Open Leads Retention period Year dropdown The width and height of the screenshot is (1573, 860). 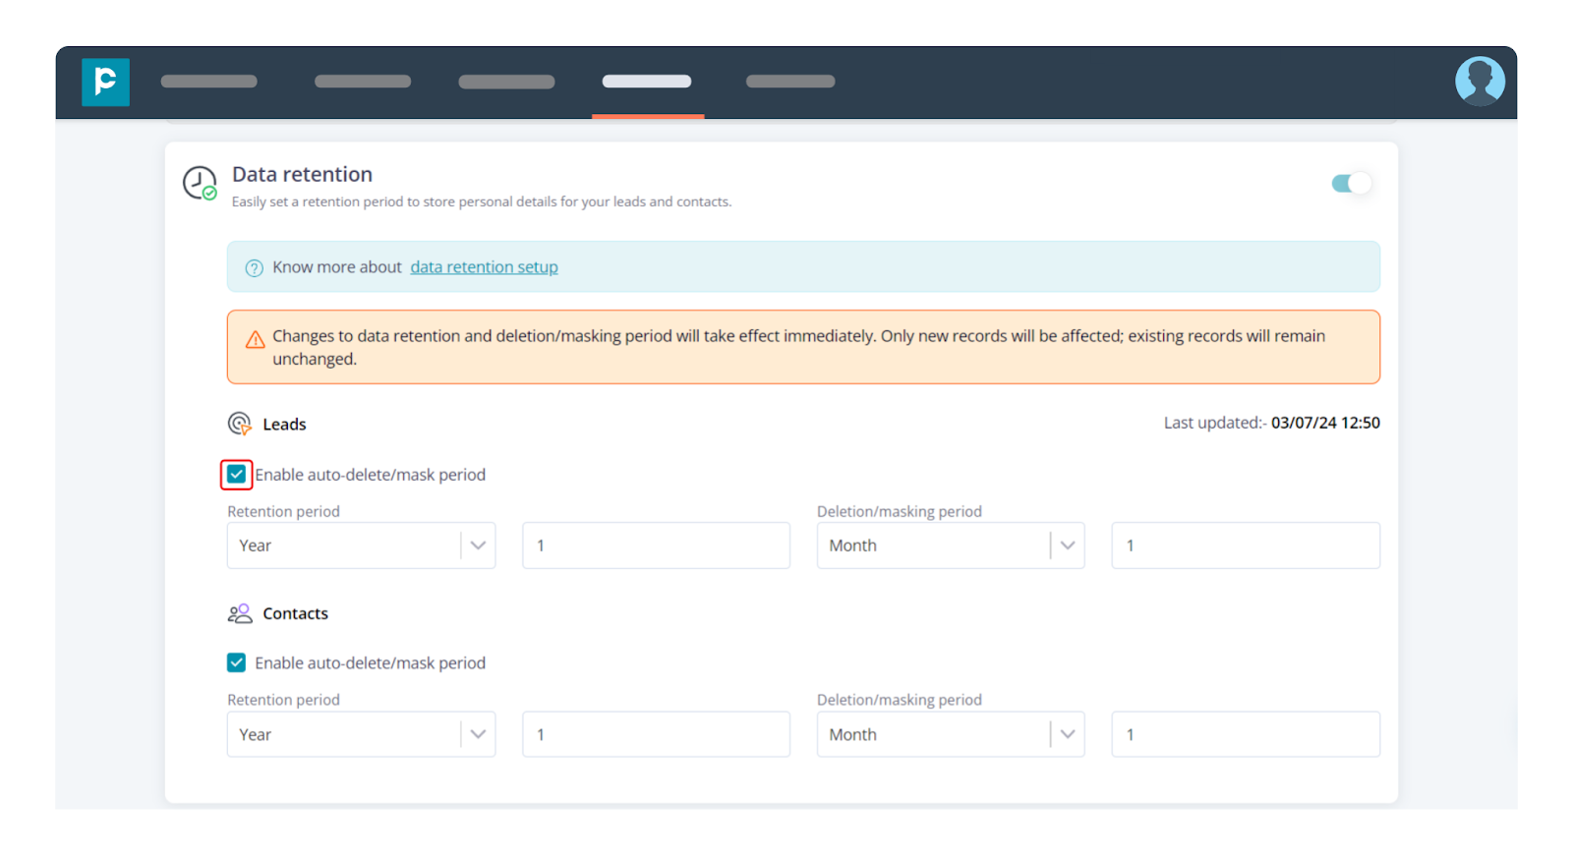coord(361,545)
